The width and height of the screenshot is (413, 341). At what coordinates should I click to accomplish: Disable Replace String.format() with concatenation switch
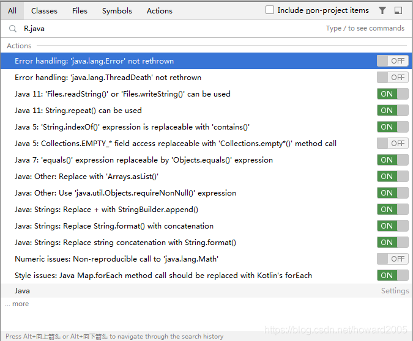pos(392,226)
